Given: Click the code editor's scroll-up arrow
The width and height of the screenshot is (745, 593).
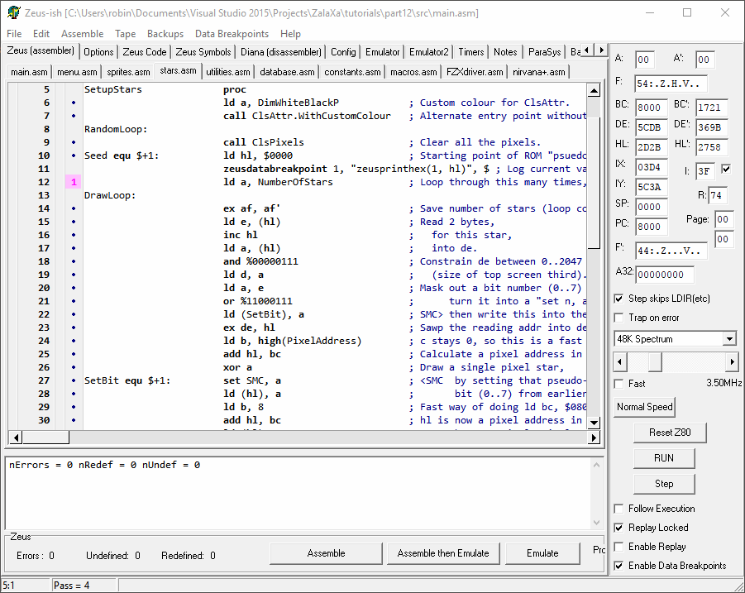Looking at the screenshot, I should [x=594, y=89].
